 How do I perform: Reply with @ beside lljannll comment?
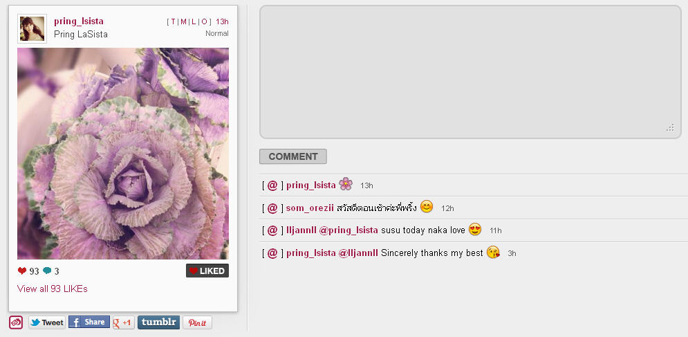(x=272, y=230)
